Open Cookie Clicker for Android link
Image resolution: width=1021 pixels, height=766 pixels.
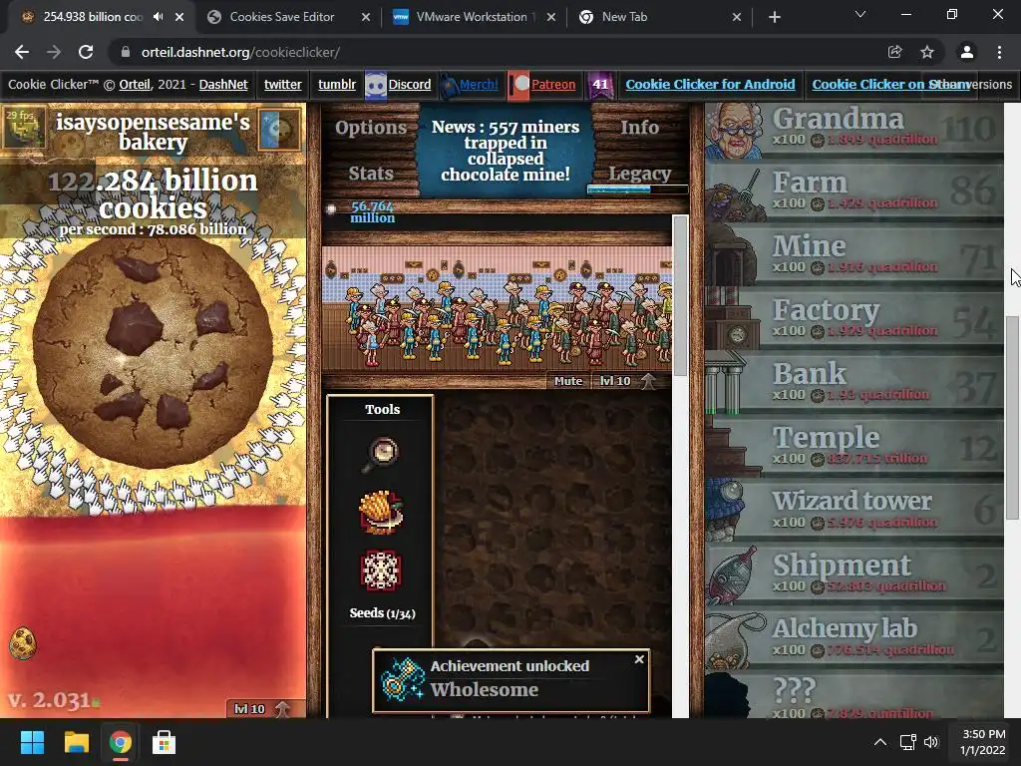(x=710, y=84)
